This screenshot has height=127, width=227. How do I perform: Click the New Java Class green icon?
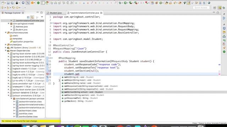click(161, 3)
